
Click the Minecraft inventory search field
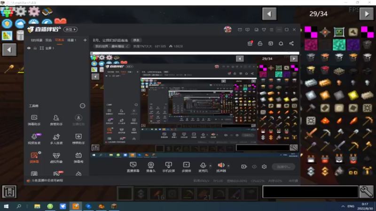[x=310, y=192]
